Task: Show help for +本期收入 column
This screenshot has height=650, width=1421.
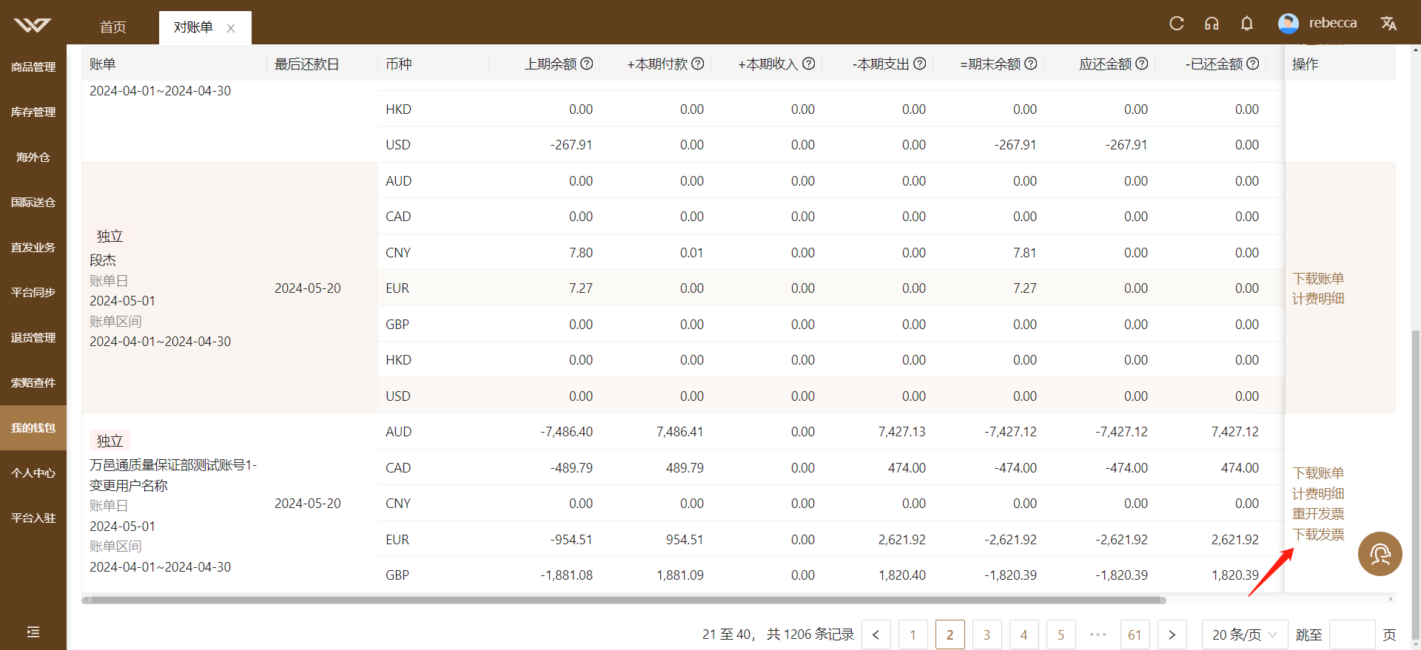Action: (809, 64)
